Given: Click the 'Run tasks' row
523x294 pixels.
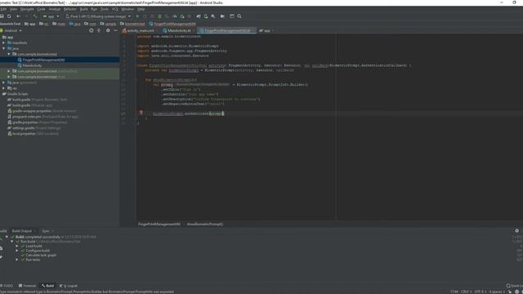Looking at the screenshot, I should click(30, 260).
